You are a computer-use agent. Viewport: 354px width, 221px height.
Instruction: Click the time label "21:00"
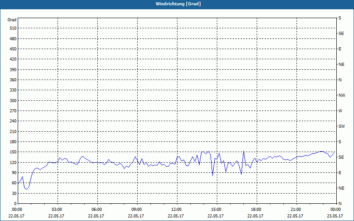point(296,210)
